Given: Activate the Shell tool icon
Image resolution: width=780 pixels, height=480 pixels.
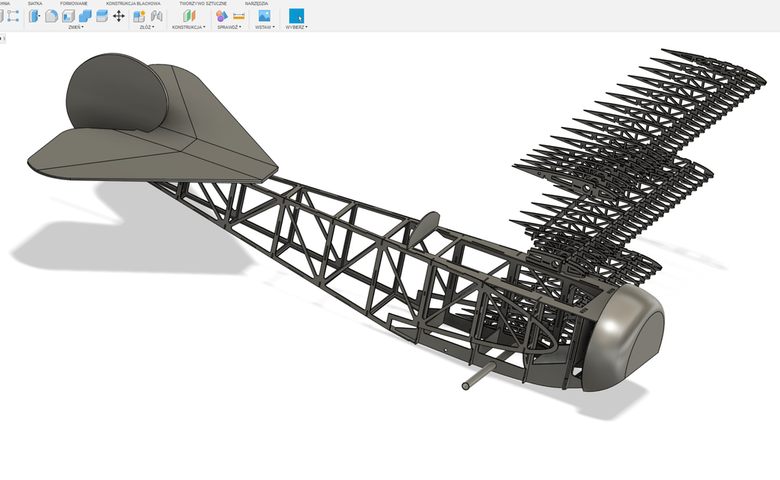Looking at the screenshot, I should 68,16.
